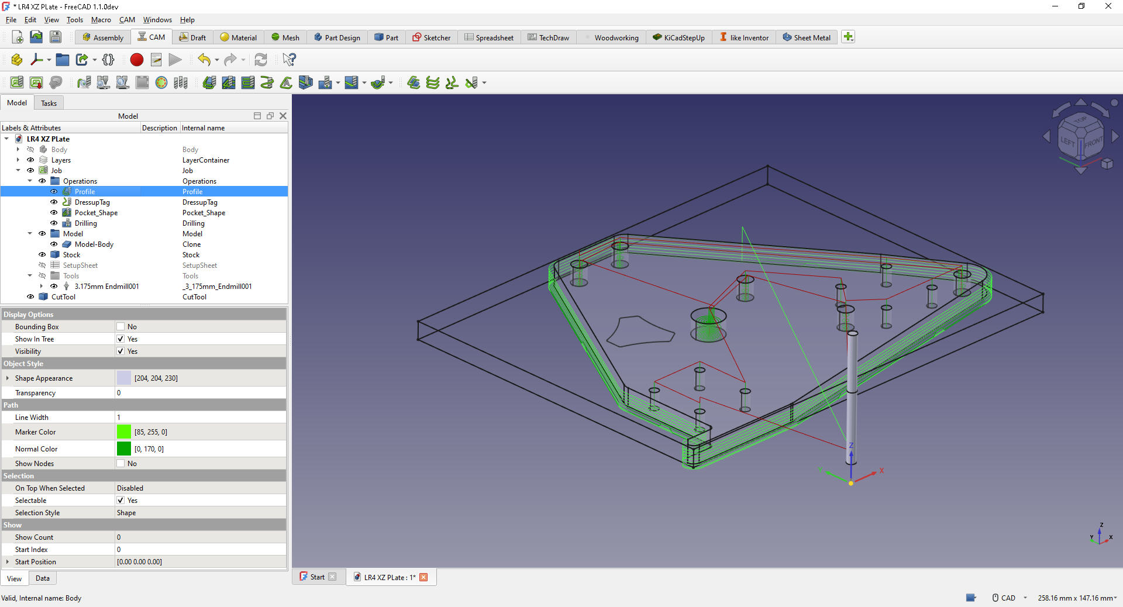Click the Undo arrow icon
Screen dimensions: 1123x607
coord(204,60)
